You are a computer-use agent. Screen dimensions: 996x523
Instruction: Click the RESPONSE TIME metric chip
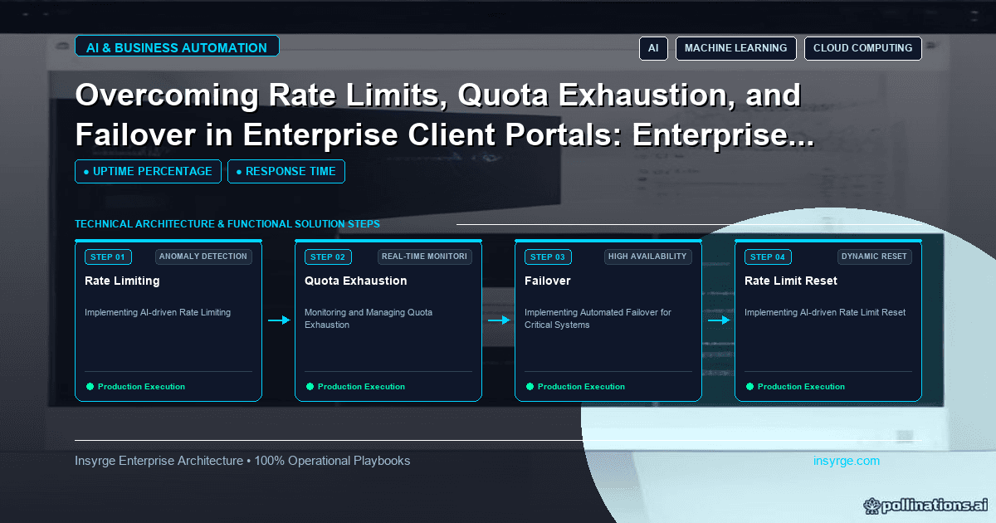tap(286, 171)
